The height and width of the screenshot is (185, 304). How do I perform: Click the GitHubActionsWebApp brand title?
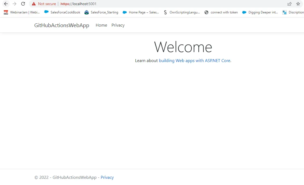click(x=62, y=25)
